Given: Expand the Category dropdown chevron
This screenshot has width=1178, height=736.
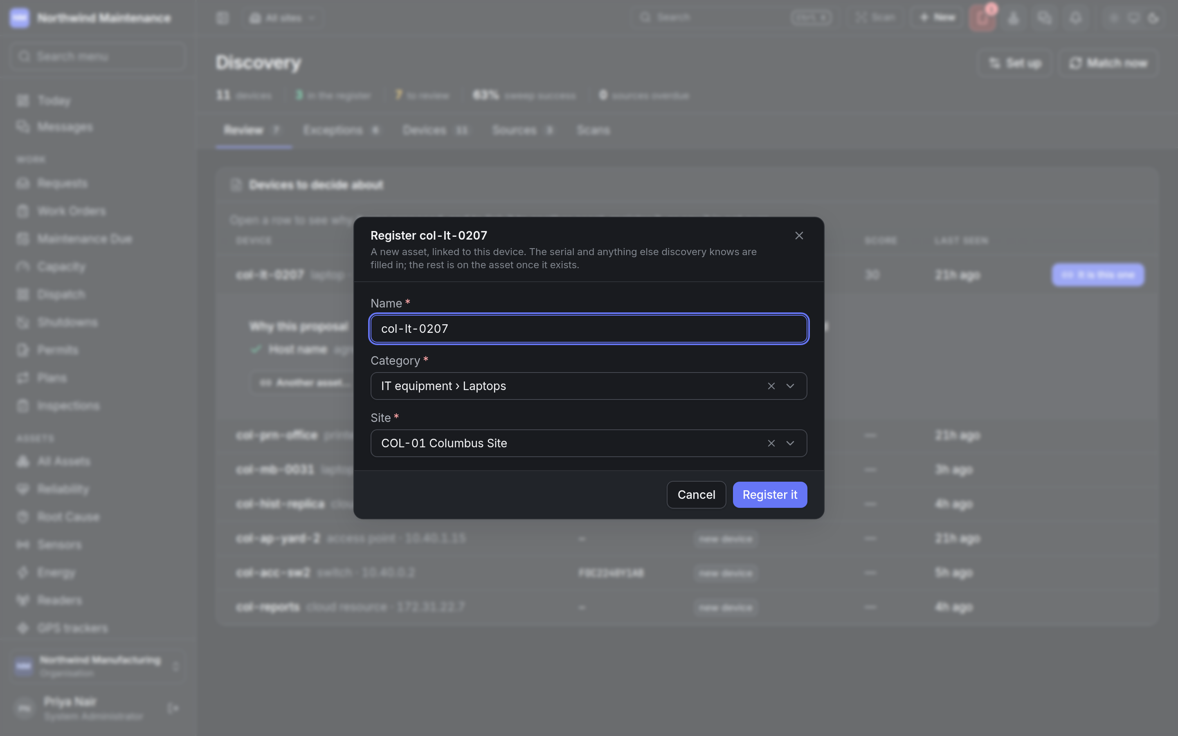Looking at the screenshot, I should point(790,386).
